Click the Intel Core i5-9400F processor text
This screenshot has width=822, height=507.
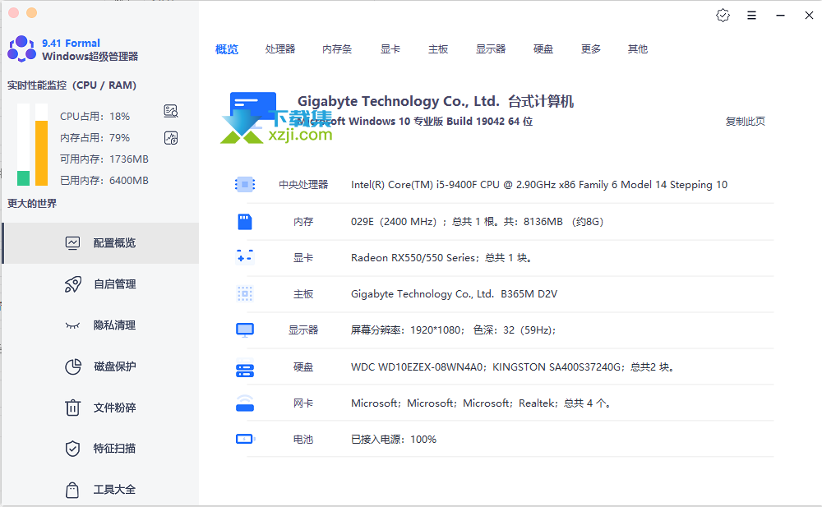click(539, 185)
